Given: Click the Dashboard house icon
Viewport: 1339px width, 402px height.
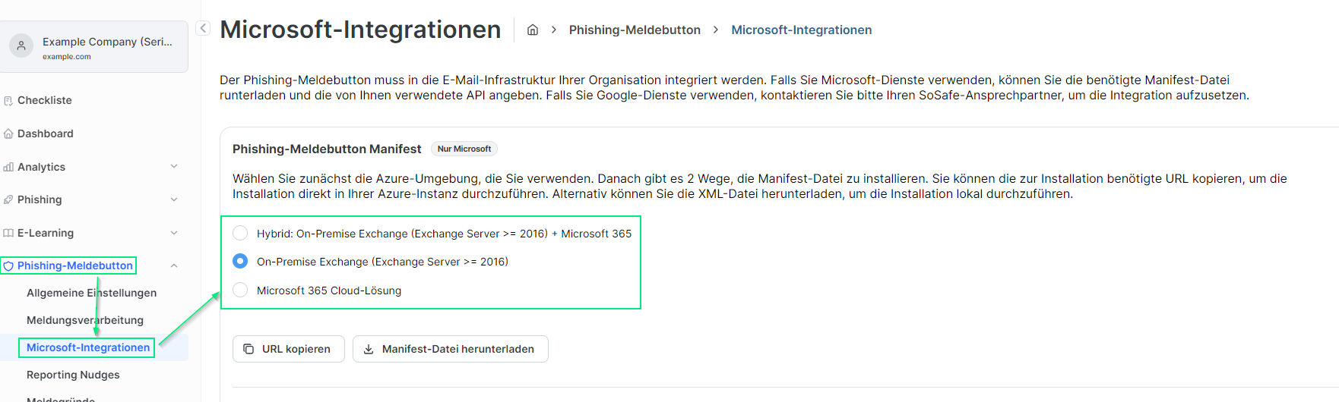Looking at the screenshot, I should 8,133.
